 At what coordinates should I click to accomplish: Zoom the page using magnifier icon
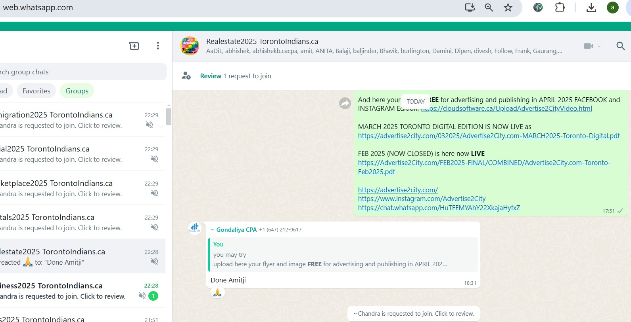(489, 8)
